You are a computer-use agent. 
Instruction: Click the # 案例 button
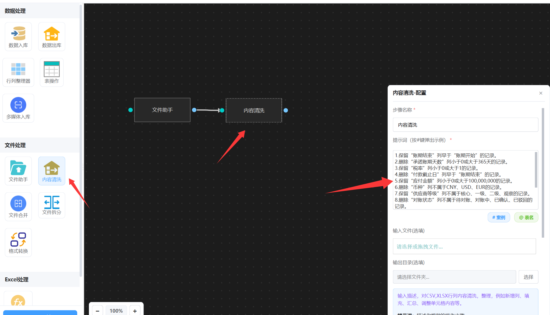tap(499, 217)
